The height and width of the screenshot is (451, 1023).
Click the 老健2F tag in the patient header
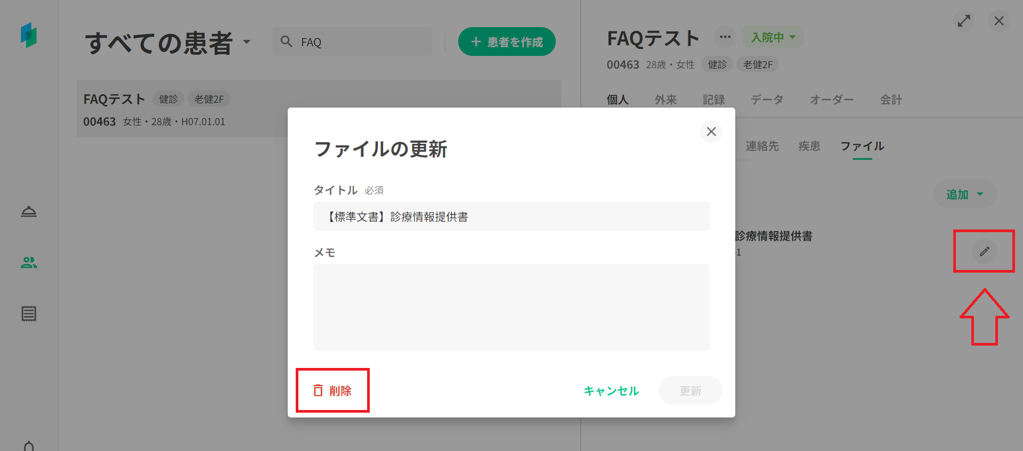click(x=758, y=64)
